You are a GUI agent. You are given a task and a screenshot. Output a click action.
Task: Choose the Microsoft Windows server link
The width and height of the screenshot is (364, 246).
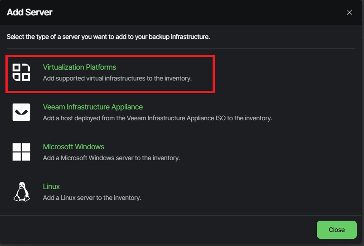[x=73, y=147]
